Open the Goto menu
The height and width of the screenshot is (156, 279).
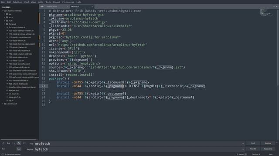[x=41, y=2]
